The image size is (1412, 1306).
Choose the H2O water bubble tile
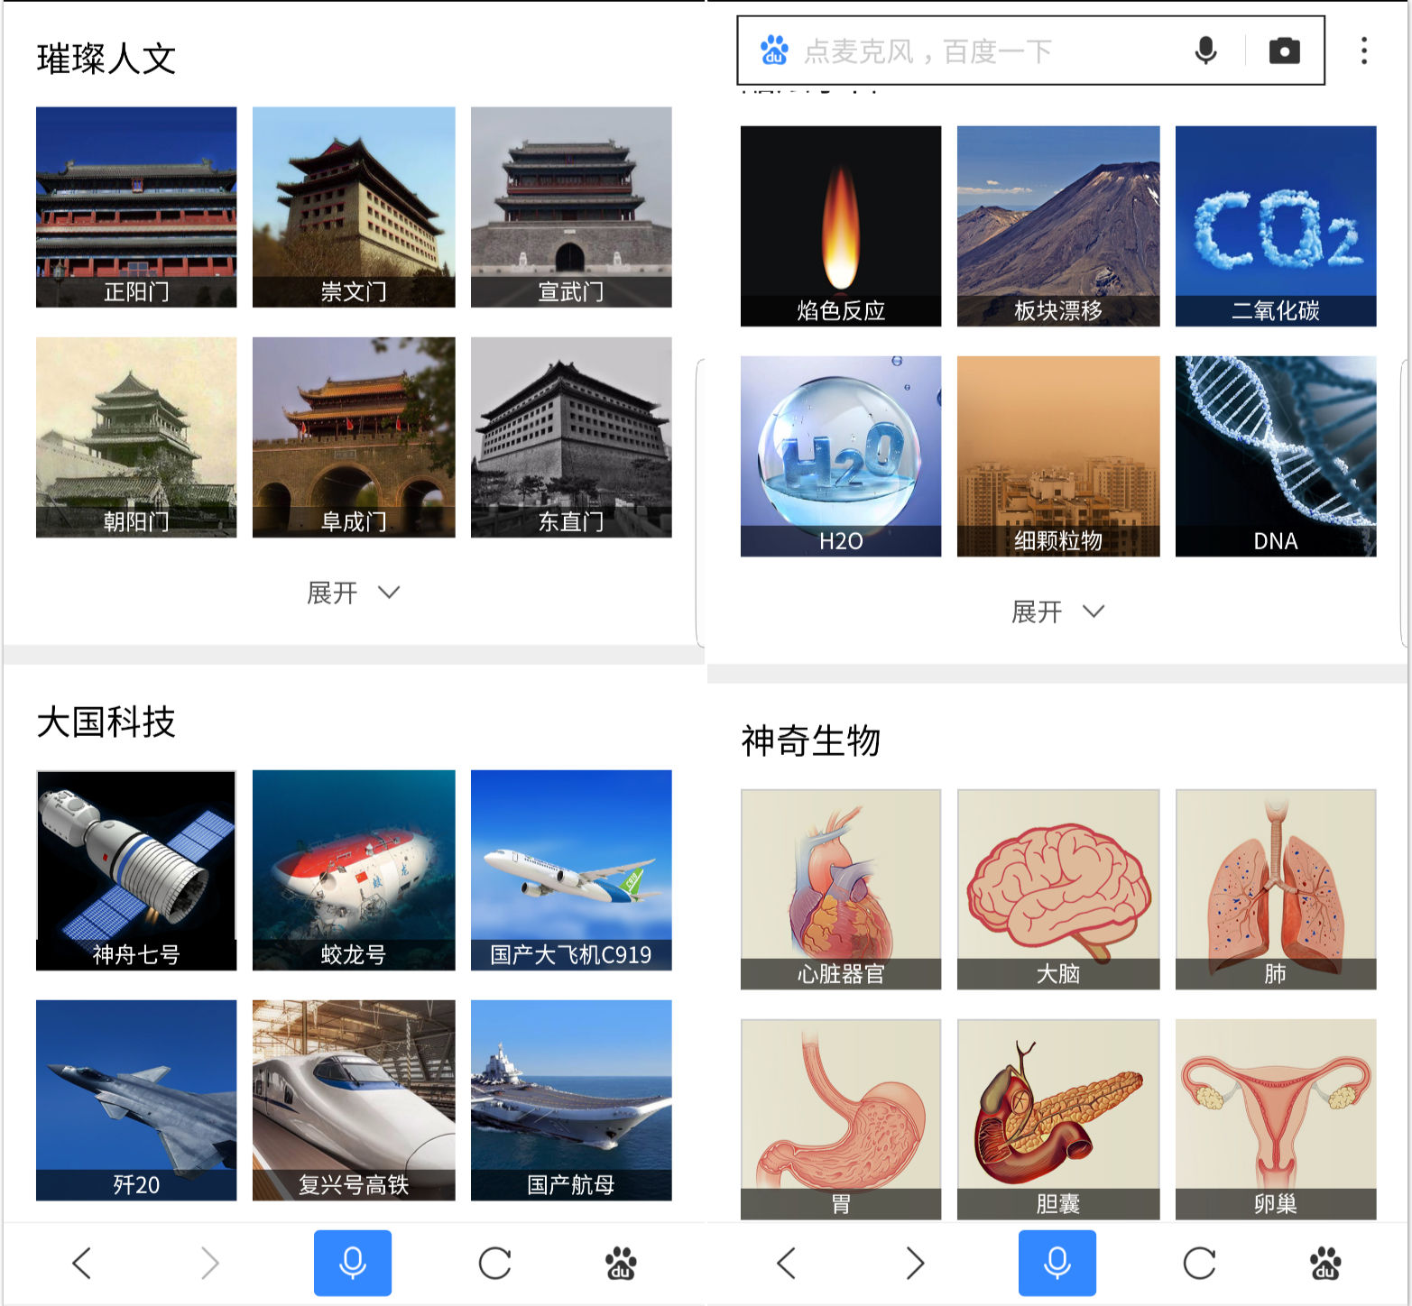(x=840, y=455)
